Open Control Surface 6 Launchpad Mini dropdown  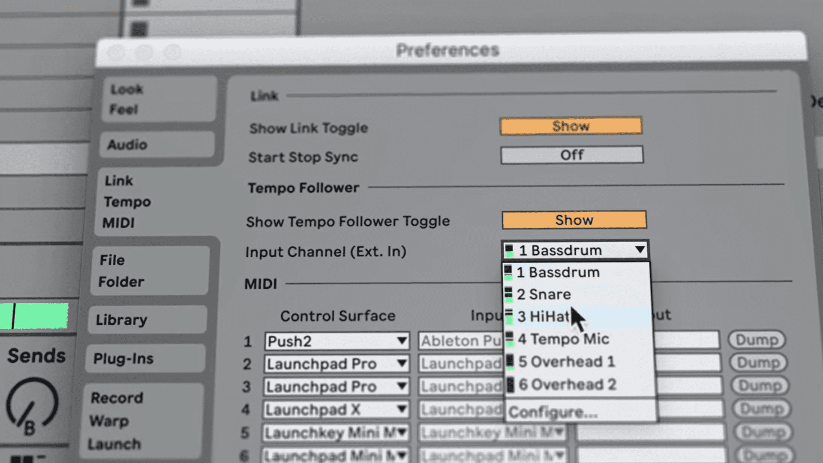point(335,455)
